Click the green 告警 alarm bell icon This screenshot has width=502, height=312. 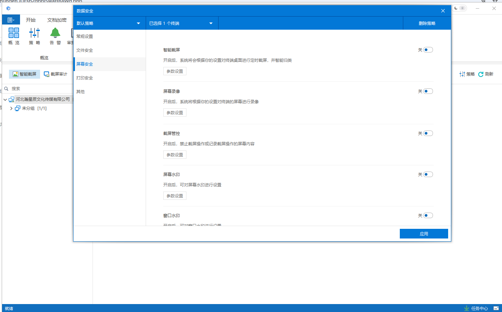point(55,33)
